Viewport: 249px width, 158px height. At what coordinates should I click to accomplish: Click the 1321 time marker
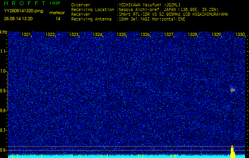coord(26,34)
